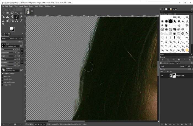Select the Smudge tool
193x126 pixels.
click(8, 21)
